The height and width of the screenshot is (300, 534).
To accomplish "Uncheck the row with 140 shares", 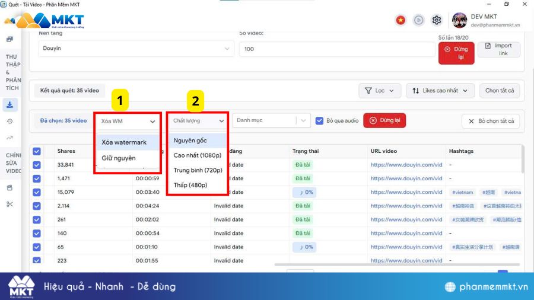I will [x=37, y=234].
